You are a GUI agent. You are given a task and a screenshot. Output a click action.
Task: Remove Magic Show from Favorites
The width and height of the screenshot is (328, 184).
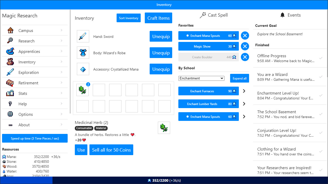point(245,46)
